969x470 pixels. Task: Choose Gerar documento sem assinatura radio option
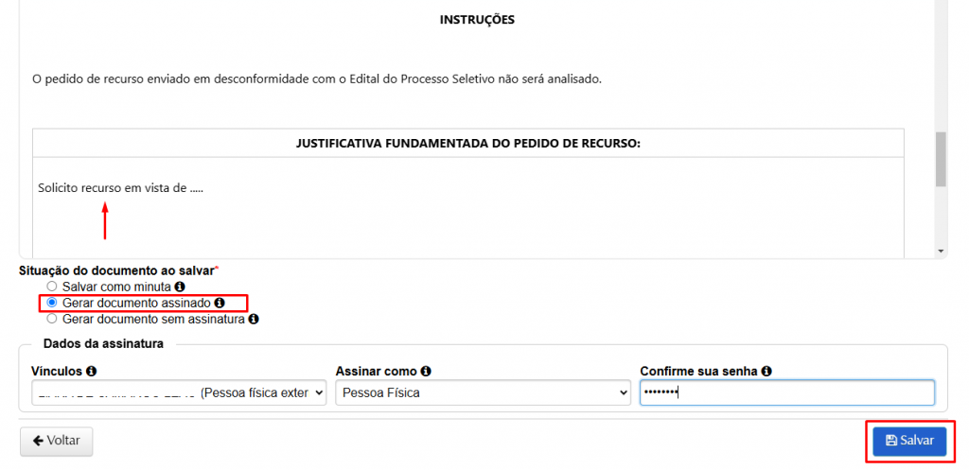click(52, 320)
